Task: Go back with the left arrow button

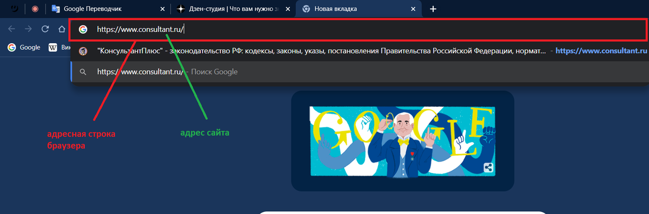Action: pyautogui.click(x=12, y=29)
